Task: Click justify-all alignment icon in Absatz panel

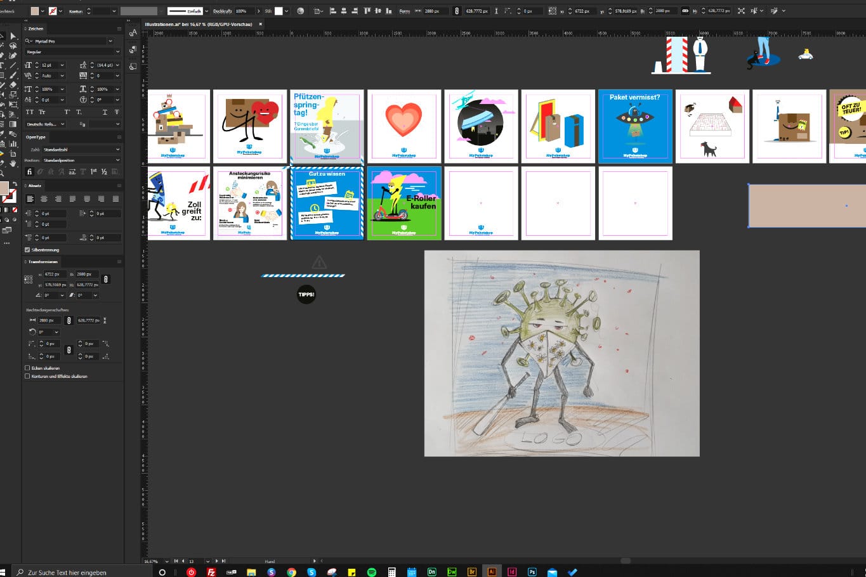Action: 115,198
